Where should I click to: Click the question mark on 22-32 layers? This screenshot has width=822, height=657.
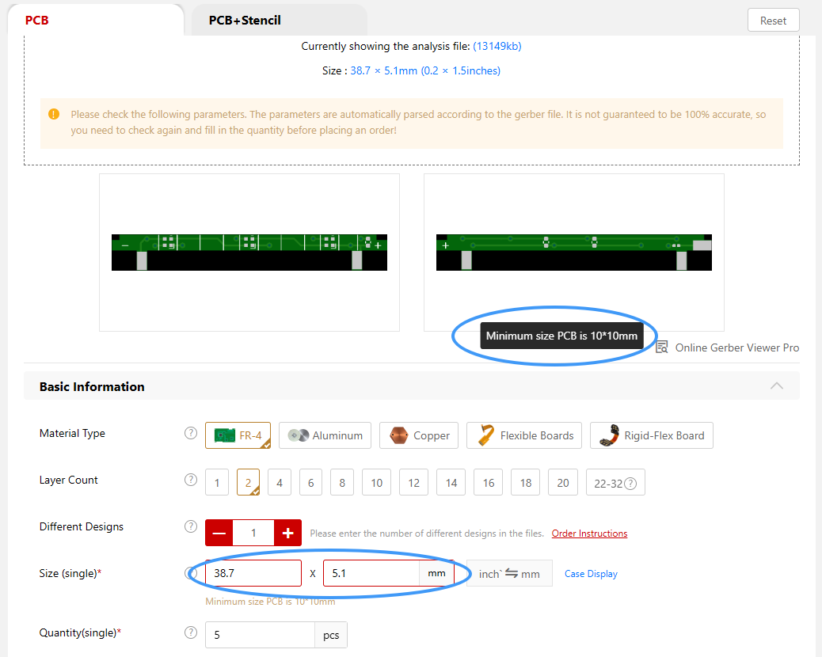point(630,484)
